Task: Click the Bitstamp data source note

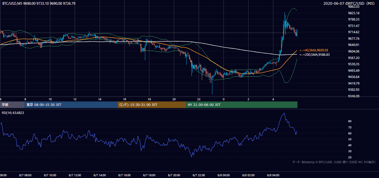Action: (x=334, y=162)
